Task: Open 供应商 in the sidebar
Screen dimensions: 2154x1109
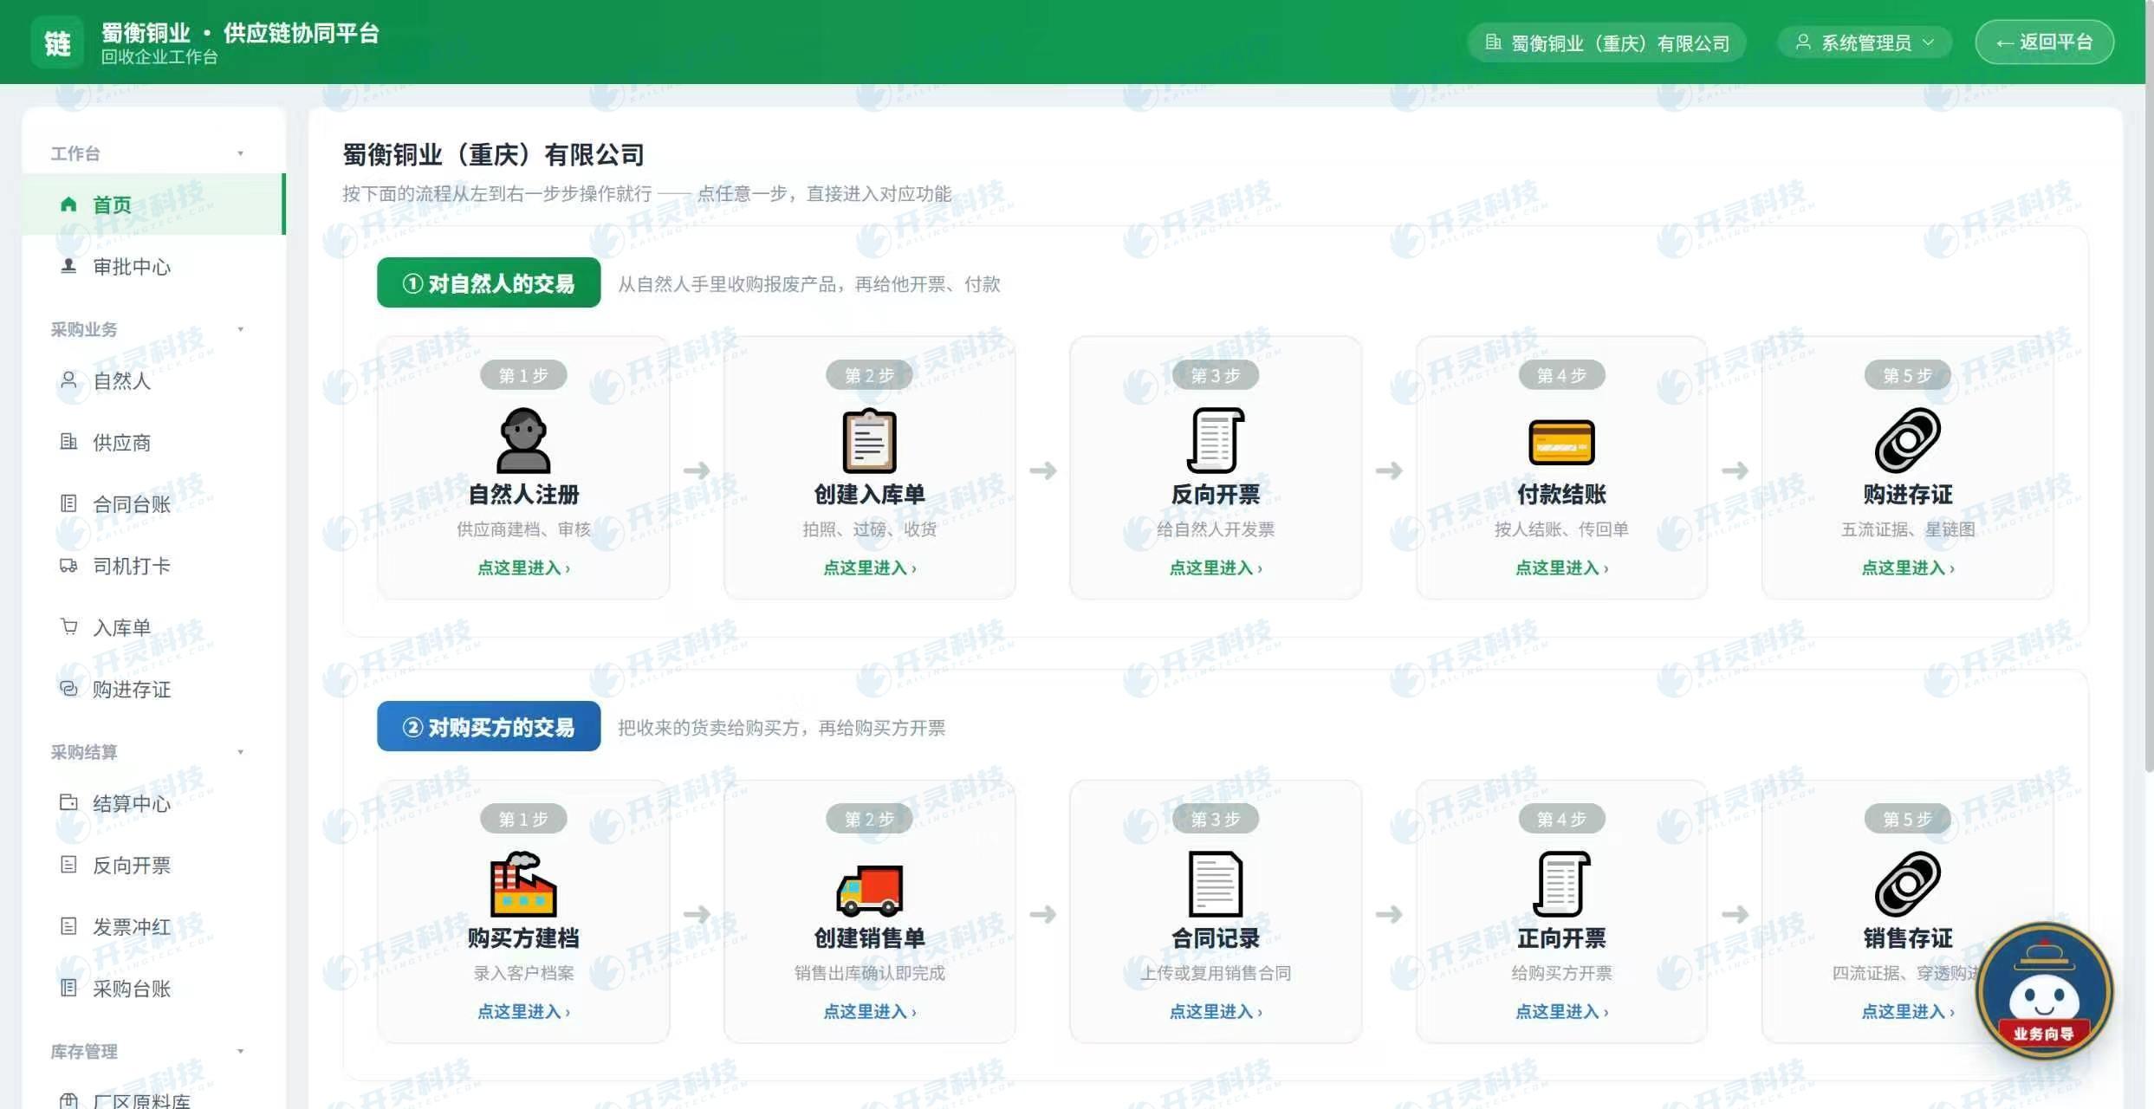Action: coord(153,442)
